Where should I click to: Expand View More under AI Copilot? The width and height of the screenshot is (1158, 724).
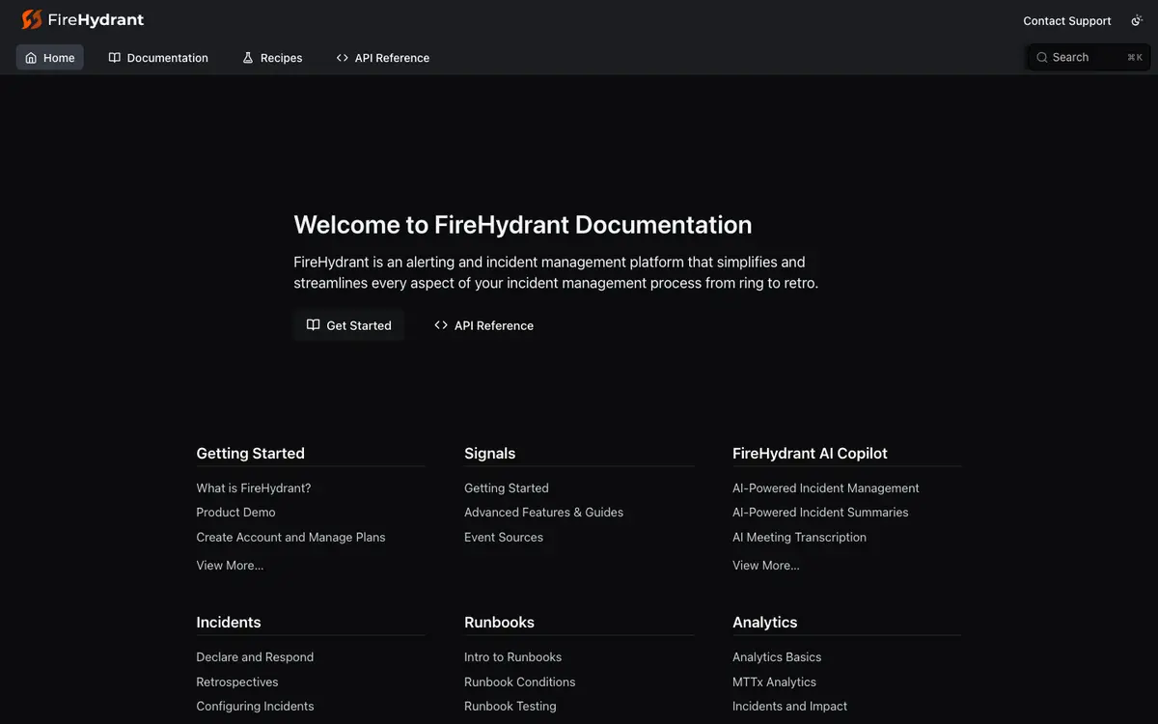(x=766, y=566)
